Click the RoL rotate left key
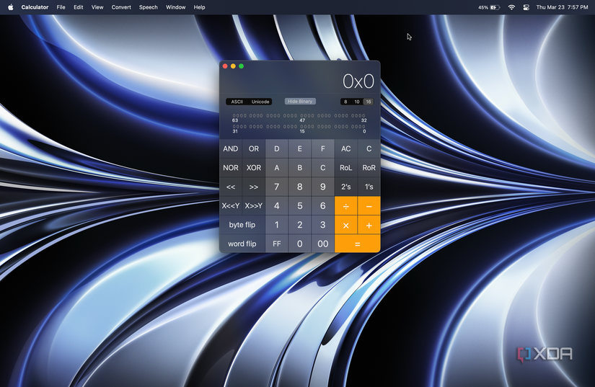 pos(346,167)
